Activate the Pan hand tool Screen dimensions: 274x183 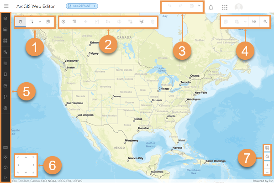click(x=21, y=22)
